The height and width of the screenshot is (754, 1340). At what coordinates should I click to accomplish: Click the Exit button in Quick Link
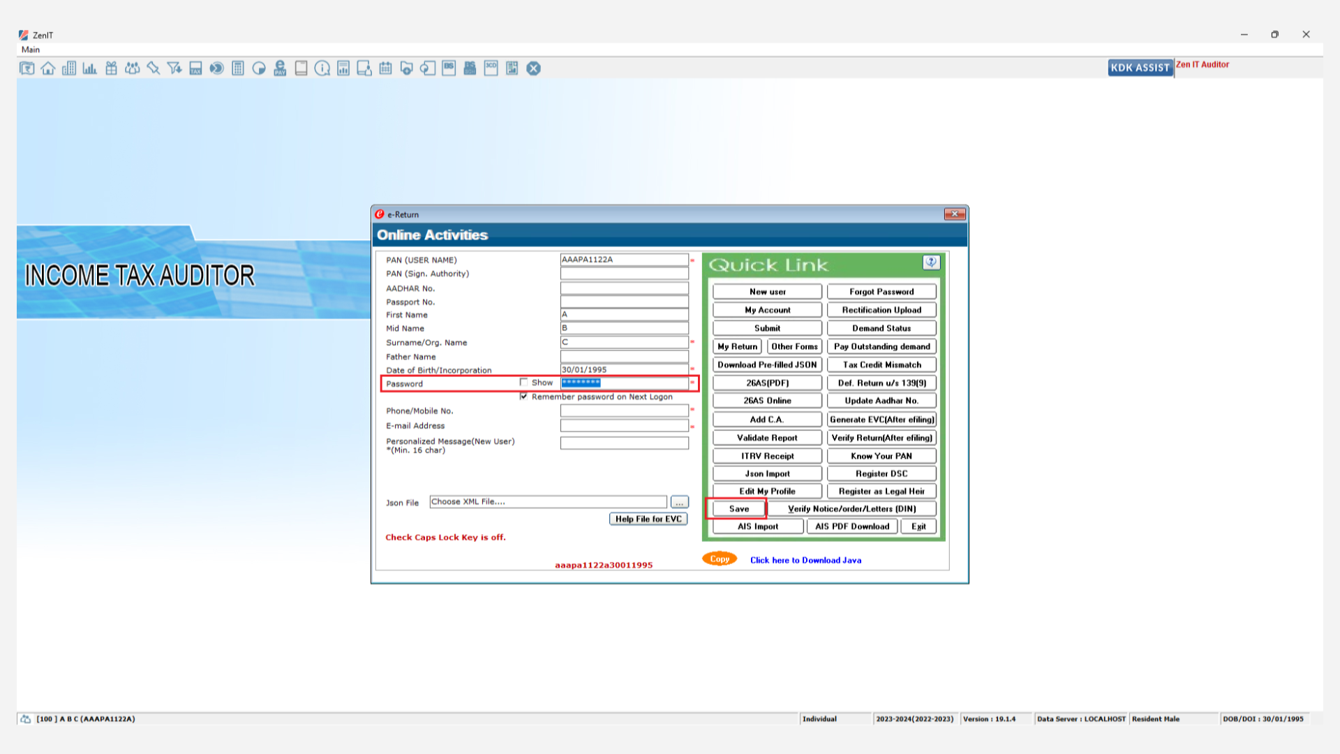coord(918,526)
